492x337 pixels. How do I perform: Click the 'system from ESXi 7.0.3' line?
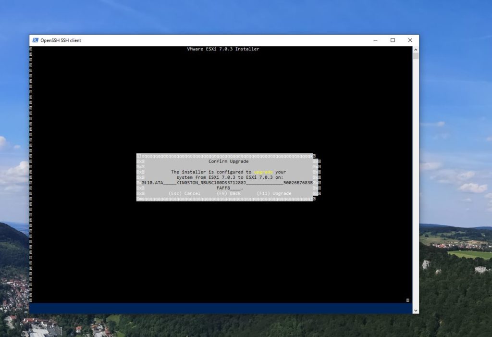pyautogui.click(x=230, y=177)
